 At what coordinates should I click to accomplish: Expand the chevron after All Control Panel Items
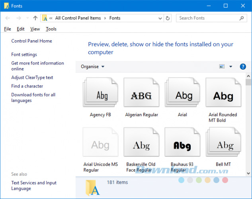click(105, 18)
